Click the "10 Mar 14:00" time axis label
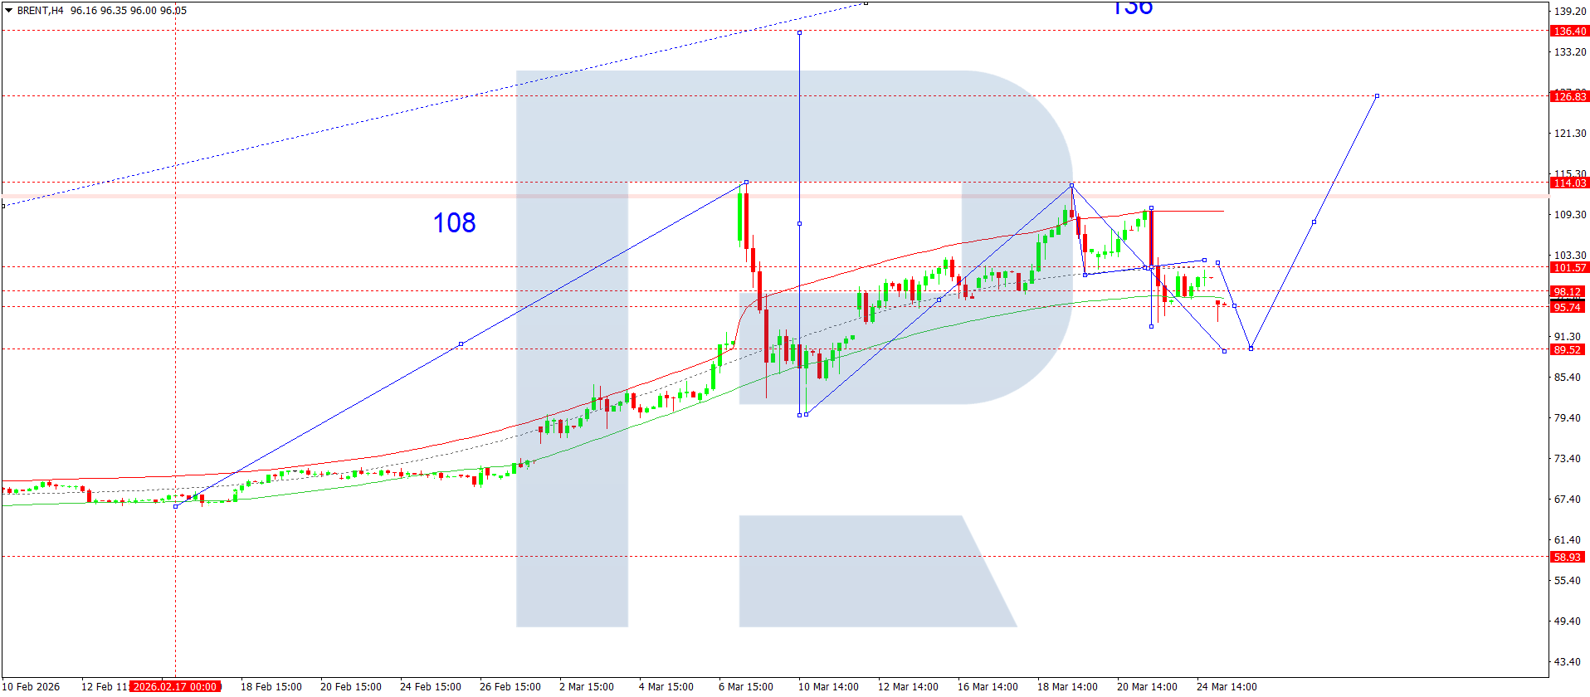This screenshot has width=1590, height=697. point(828,686)
